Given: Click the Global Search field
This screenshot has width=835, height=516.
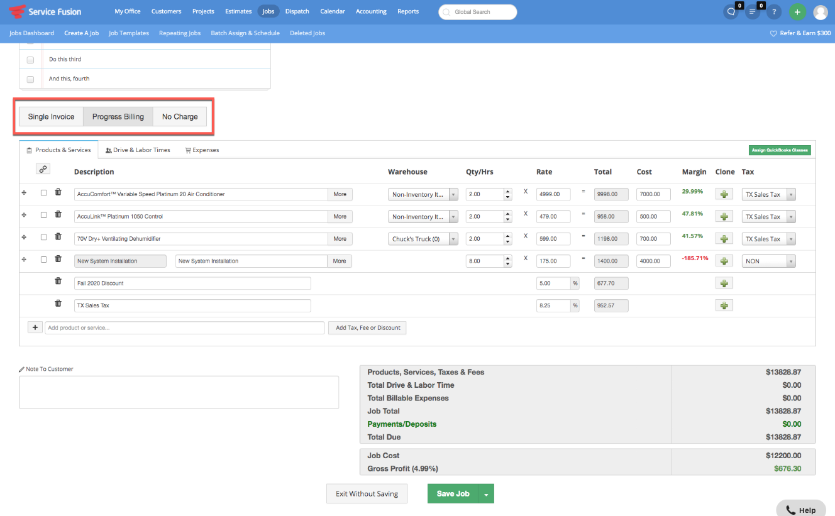Looking at the screenshot, I should click(478, 12).
